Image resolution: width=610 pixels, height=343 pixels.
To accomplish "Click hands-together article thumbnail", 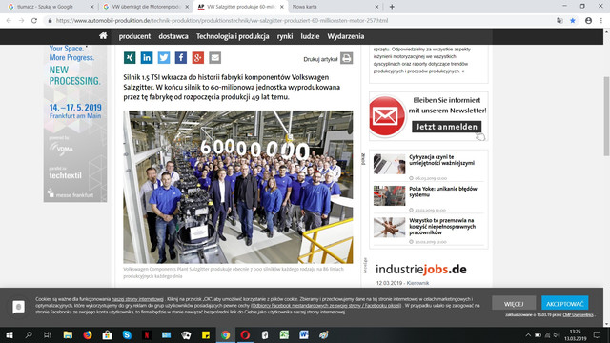I will 390,227.
